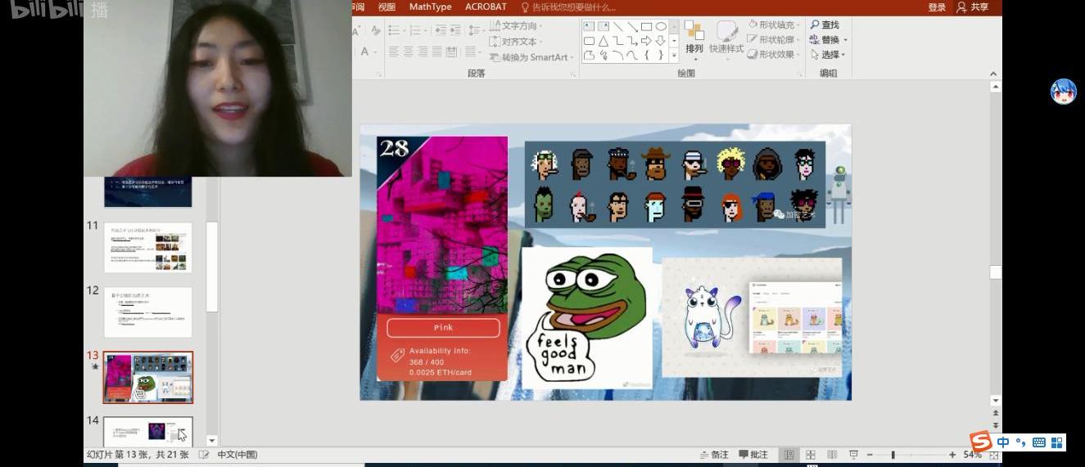Viewport: 1085px width, 467px height.
Task: Click the 查找 find button
Action: tap(825, 25)
